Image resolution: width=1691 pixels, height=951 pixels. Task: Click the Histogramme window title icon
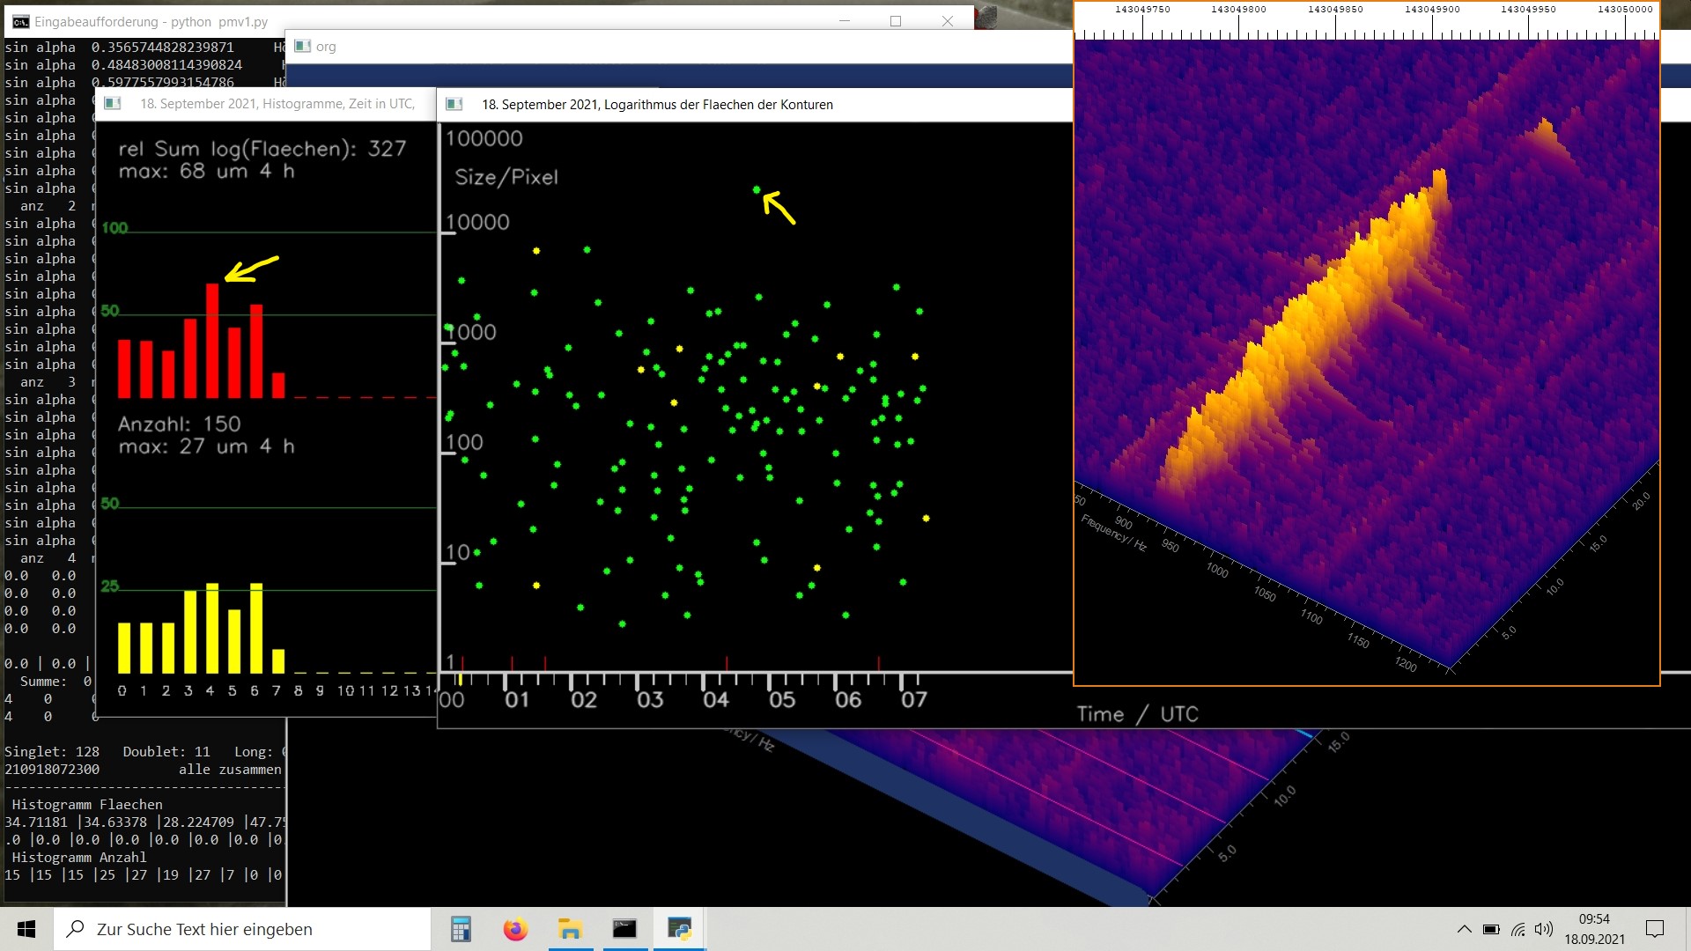pos(113,104)
